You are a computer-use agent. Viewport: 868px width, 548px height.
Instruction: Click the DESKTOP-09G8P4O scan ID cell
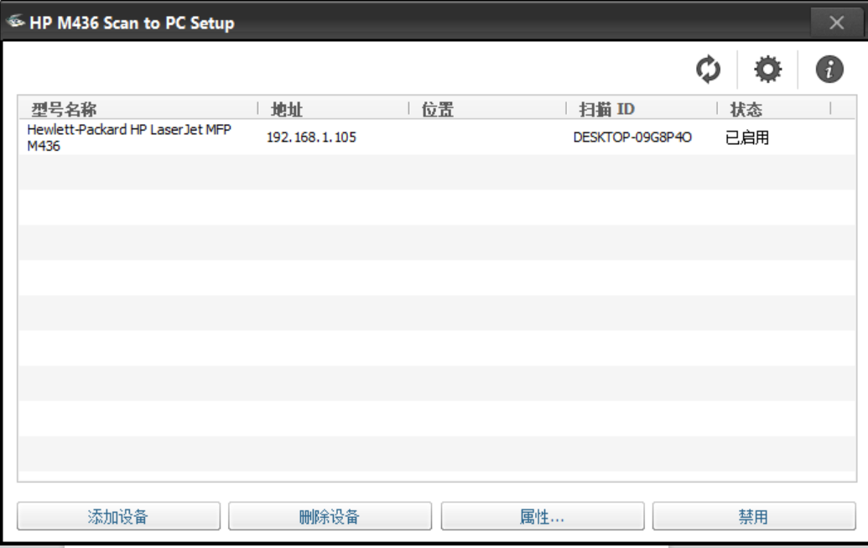(632, 137)
